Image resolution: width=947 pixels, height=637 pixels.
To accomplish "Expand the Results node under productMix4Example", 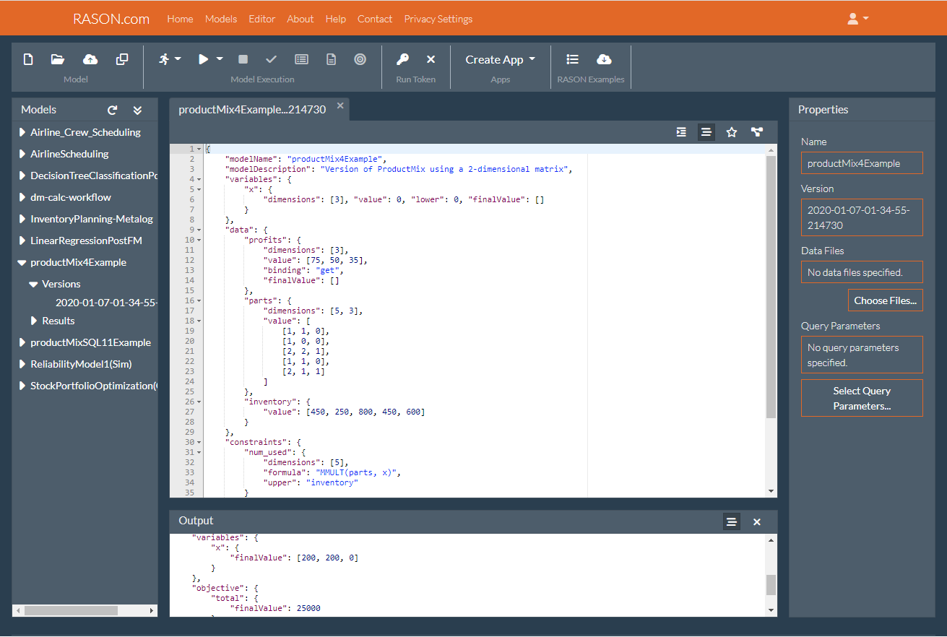I will point(34,321).
